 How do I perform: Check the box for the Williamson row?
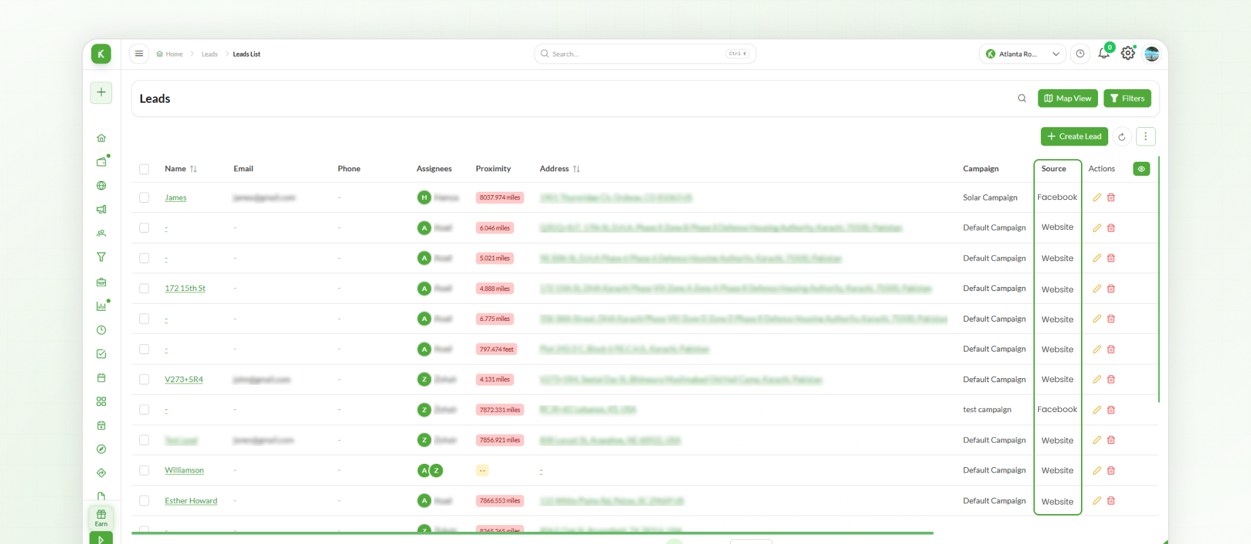tap(144, 471)
